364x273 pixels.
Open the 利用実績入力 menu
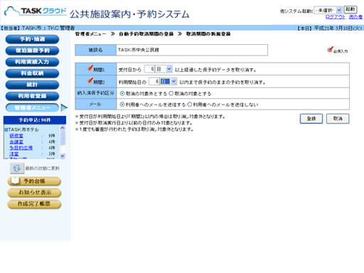[x=32, y=62]
